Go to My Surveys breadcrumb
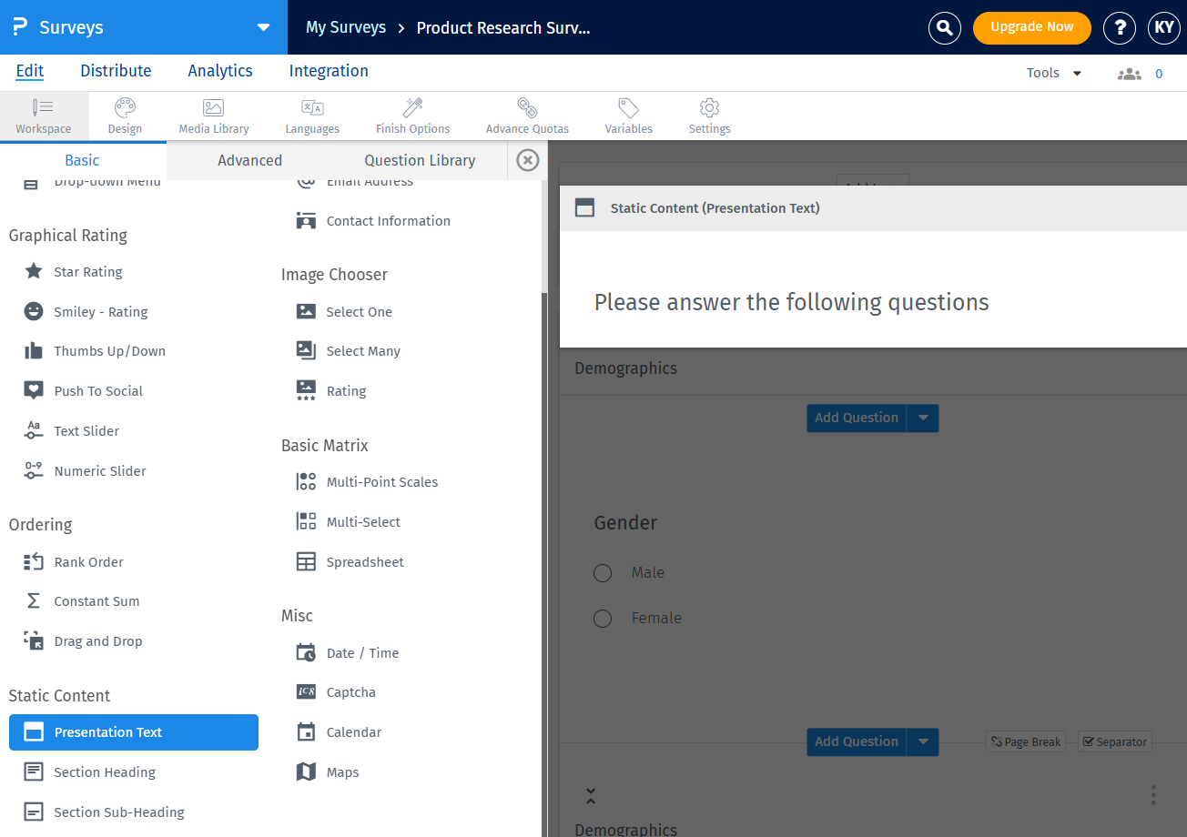Screen dimensions: 1187x837 pos(346,27)
